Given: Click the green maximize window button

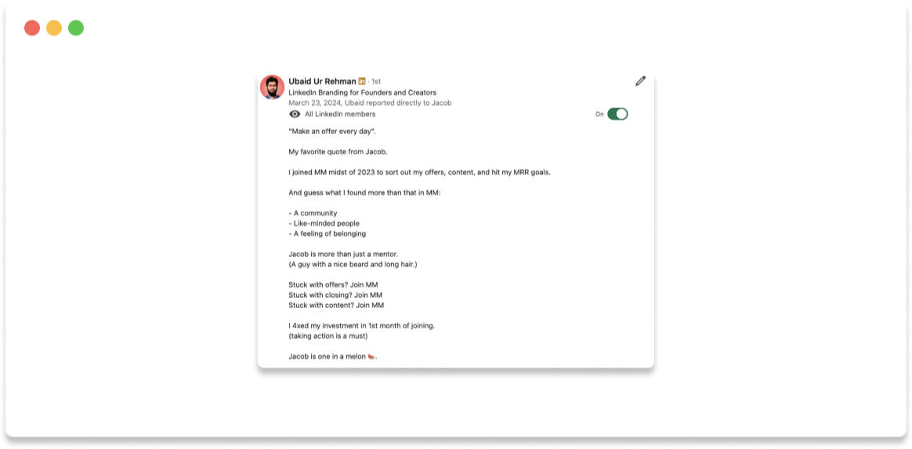Looking at the screenshot, I should pyautogui.click(x=76, y=28).
